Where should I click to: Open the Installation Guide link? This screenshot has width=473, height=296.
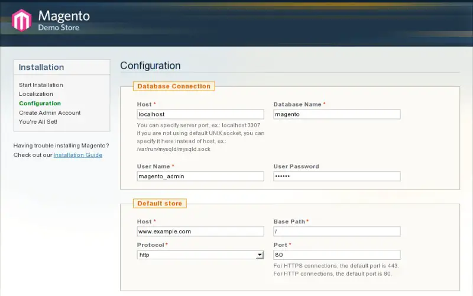(x=78, y=155)
